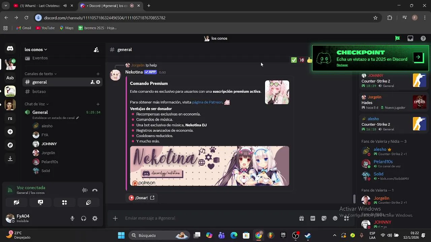Screen dimensions: 431x242
Task: Open the YouTube bookmark
Action: 45,28
